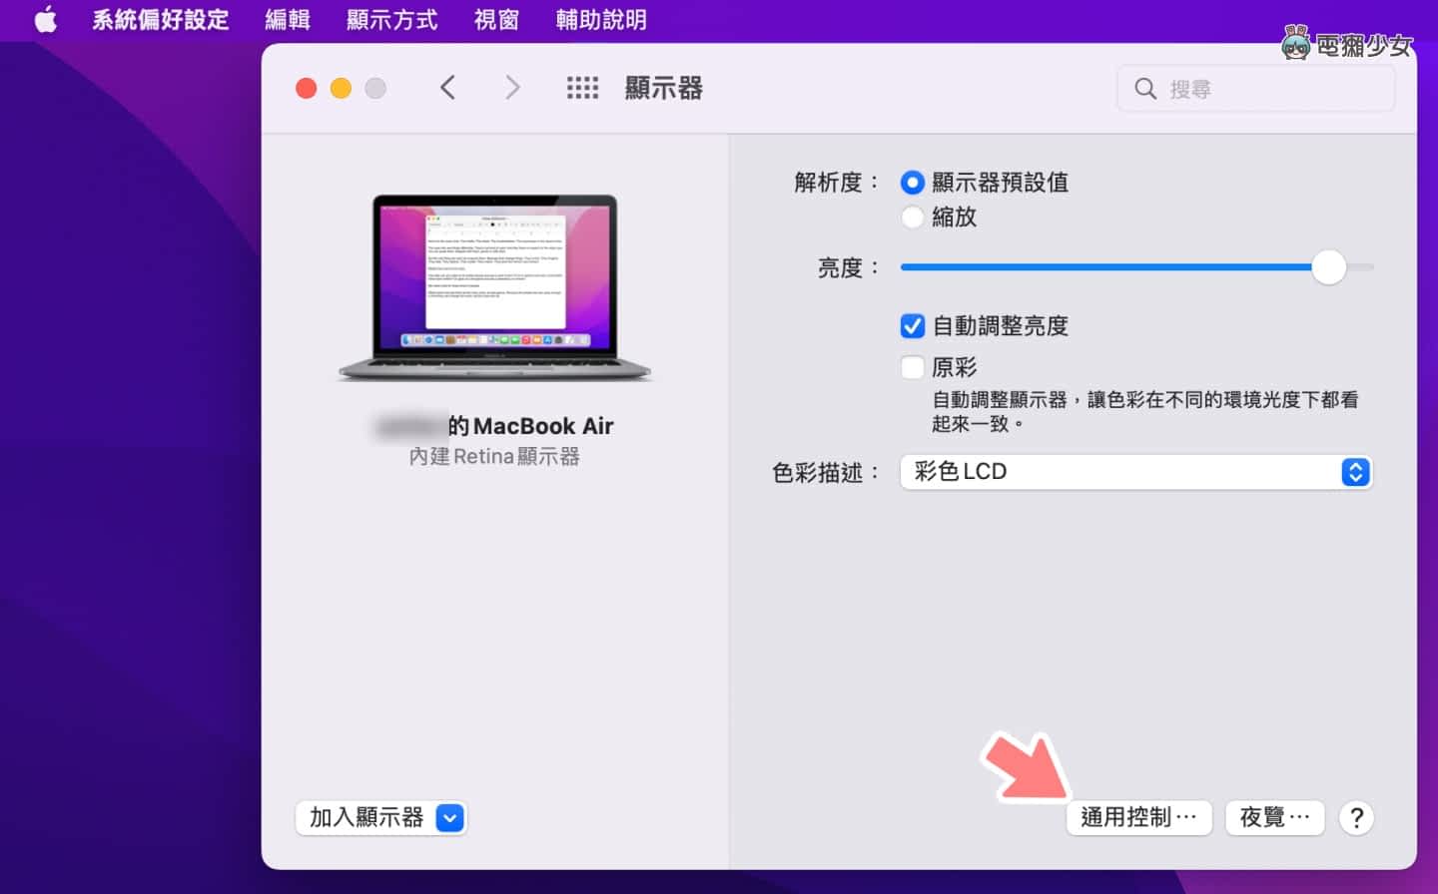
Task: Open 顯示方式 menu in menu bar
Action: (391, 20)
